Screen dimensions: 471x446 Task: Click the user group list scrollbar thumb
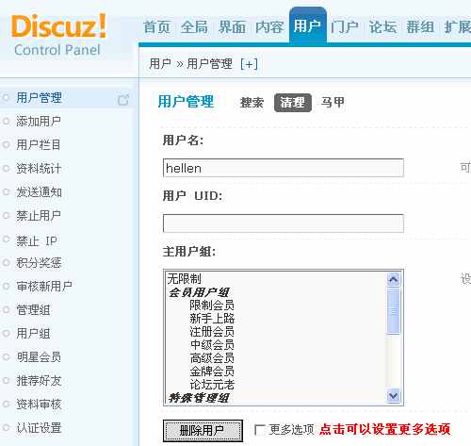pos(394,311)
